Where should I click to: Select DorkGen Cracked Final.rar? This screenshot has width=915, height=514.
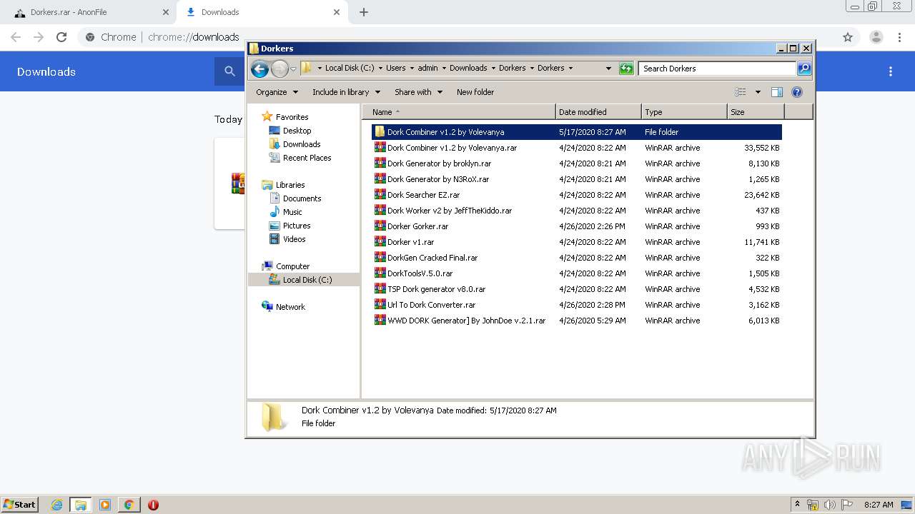tap(577, 258)
